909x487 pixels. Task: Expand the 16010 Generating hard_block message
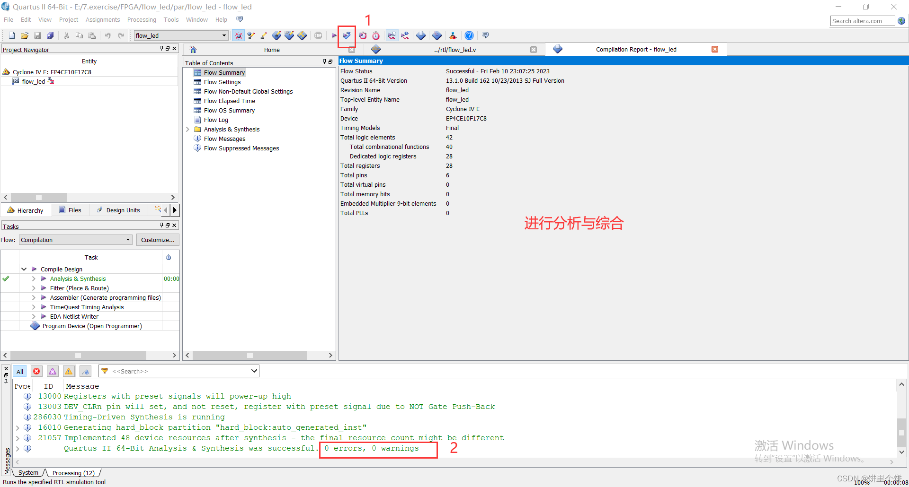[18, 427]
